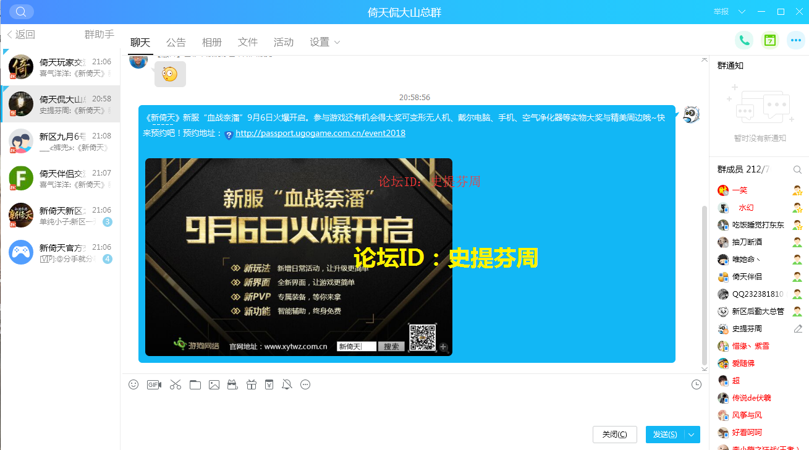This screenshot has width=809, height=450.
Task: Select the scissors screenshot tool
Action: (176, 384)
